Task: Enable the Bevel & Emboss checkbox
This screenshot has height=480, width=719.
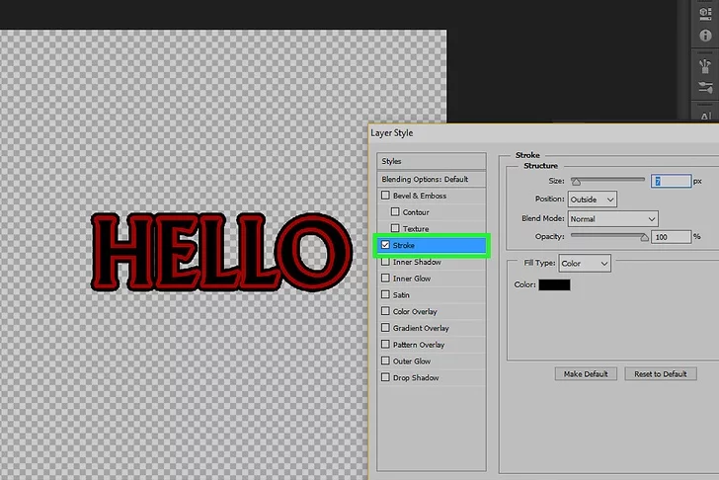Action: pyautogui.click(x=386, y=197)
